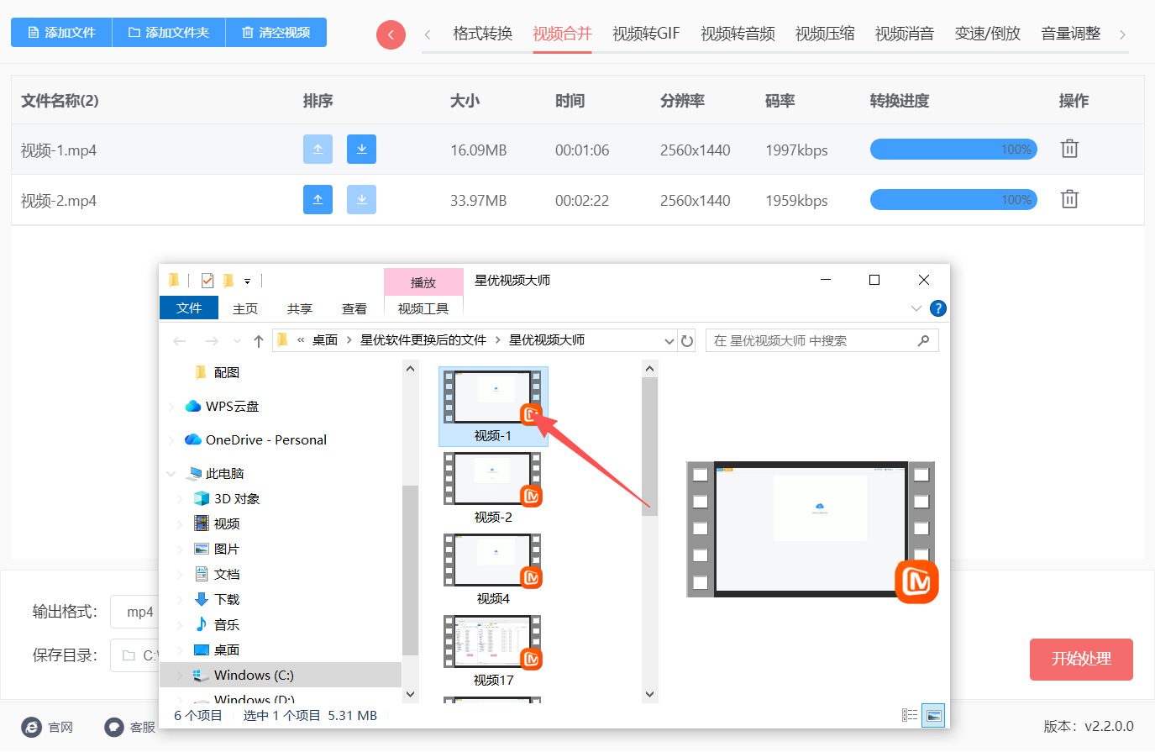Open the 视频压缩 tab

coord(825,34)
